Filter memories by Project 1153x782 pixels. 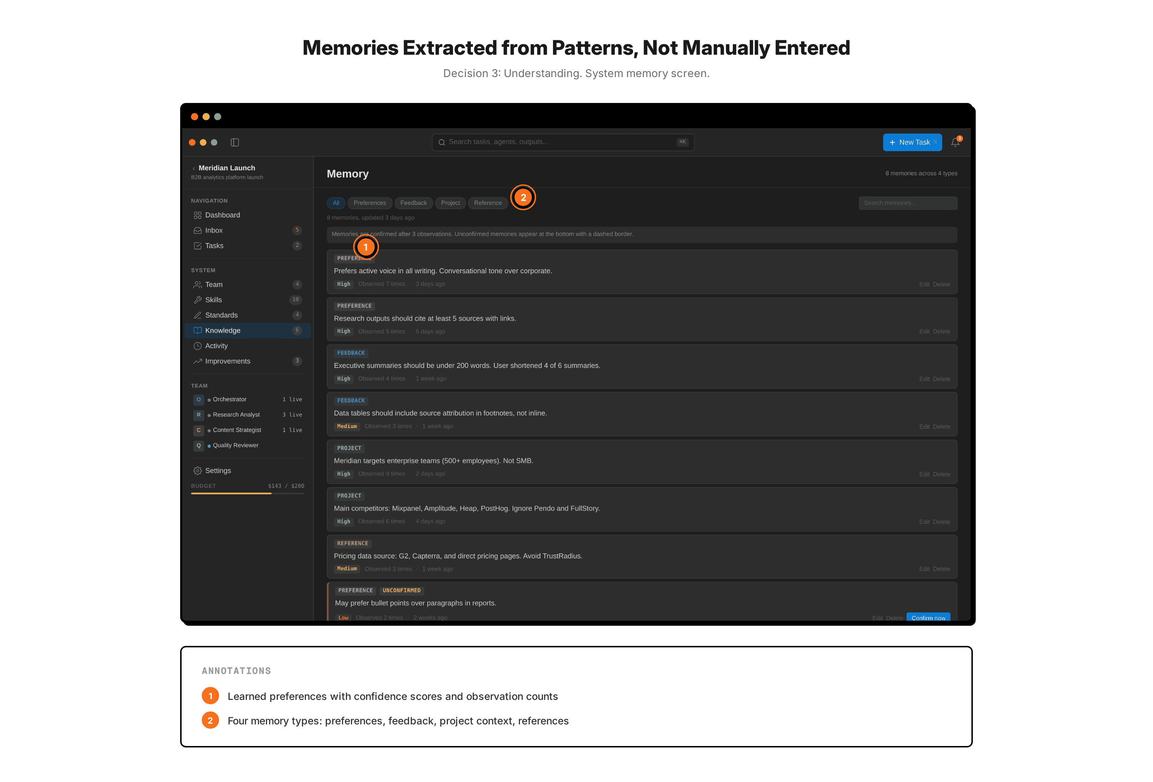[450, 203]
